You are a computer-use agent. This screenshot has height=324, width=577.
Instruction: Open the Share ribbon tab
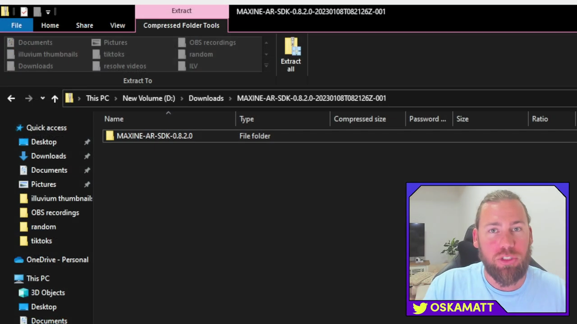(x=84, y=26)
